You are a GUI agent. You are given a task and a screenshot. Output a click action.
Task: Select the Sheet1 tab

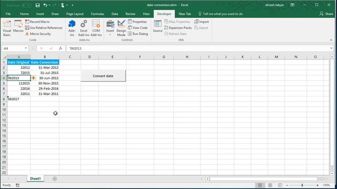35,178
